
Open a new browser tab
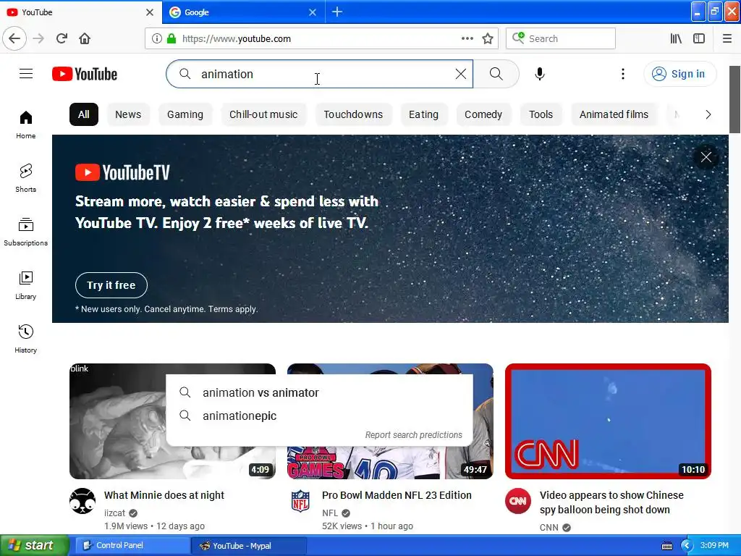pos(337,12)
